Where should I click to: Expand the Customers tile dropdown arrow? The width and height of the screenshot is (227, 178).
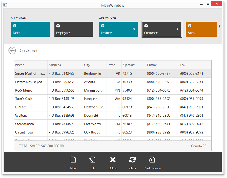(x=178, y=29)
